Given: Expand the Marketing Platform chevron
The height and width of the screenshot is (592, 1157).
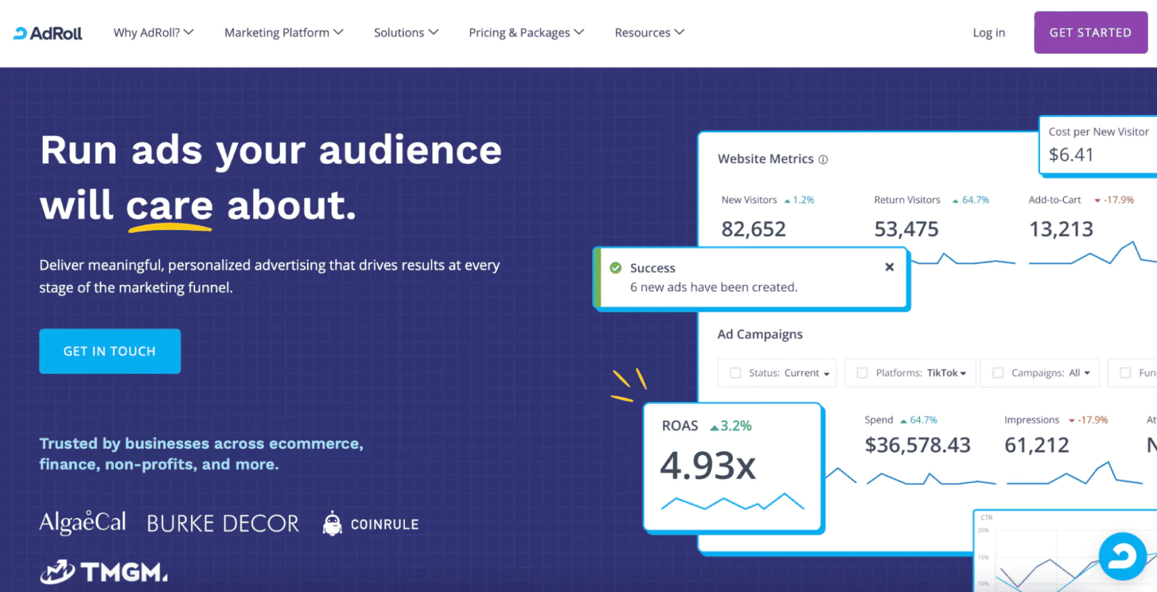Looking at the screenshot, I should click(338, 32).
